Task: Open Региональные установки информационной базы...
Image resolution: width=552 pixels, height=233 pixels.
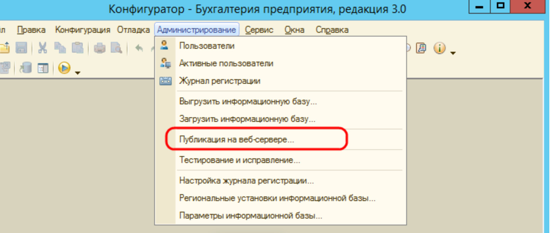Action: click(281, 198)
